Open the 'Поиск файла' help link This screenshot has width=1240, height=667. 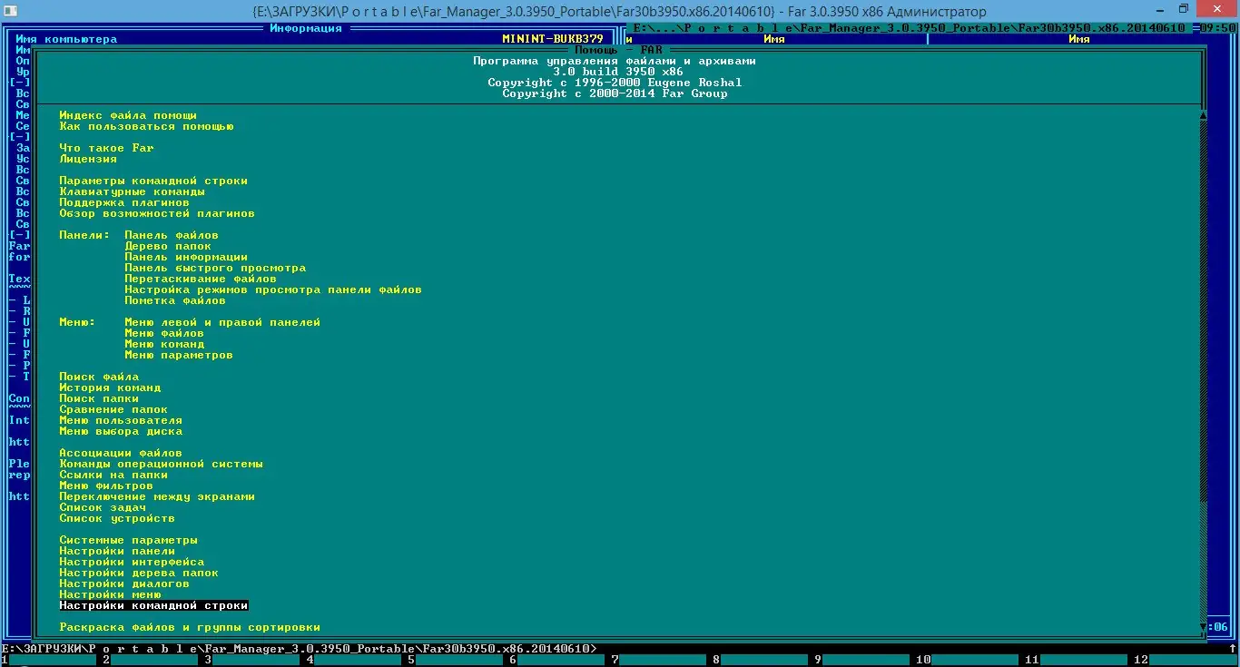pos(99,377)
